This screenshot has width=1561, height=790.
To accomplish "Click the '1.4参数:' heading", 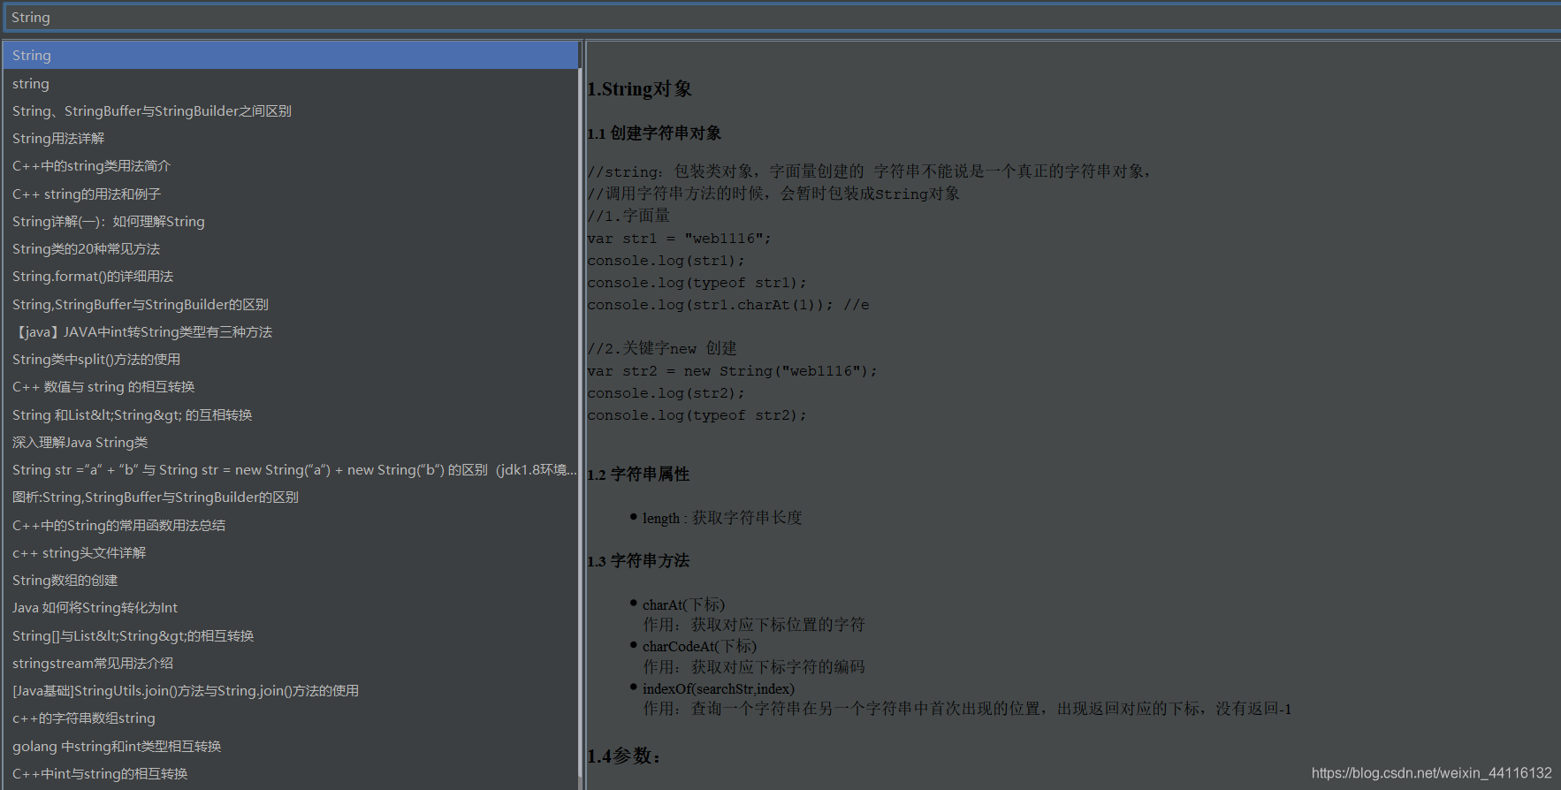I will tap(624, 756).
